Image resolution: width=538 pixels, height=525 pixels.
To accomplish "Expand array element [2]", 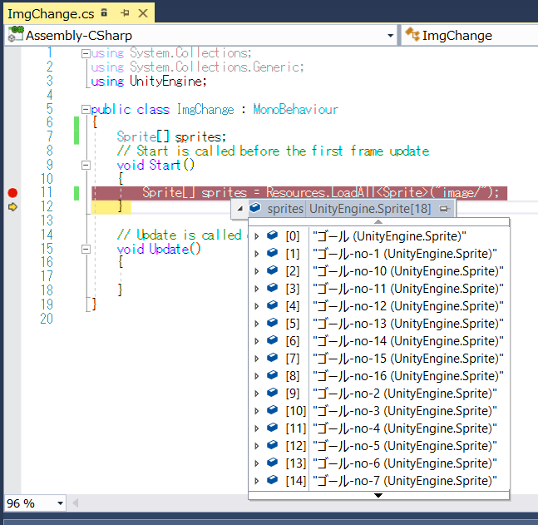I will click(x=256, y=271).
